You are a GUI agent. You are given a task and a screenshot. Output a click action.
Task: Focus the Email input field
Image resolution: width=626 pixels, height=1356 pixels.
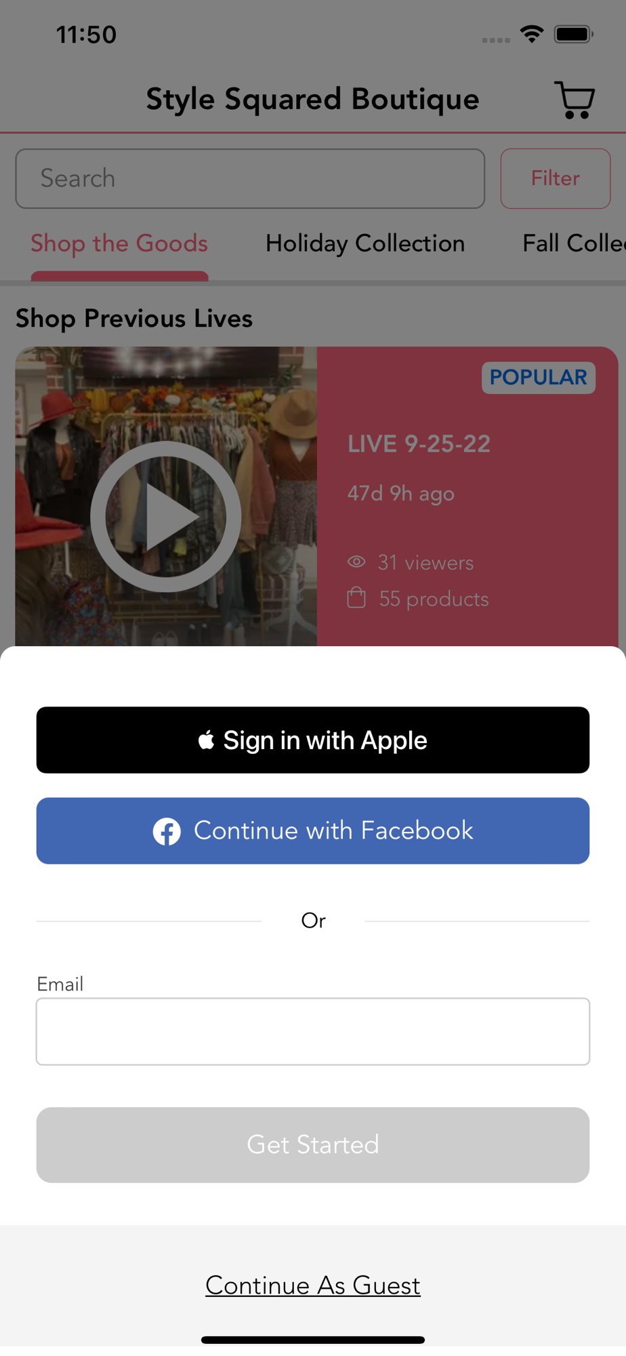click(x=313, y=1031)
